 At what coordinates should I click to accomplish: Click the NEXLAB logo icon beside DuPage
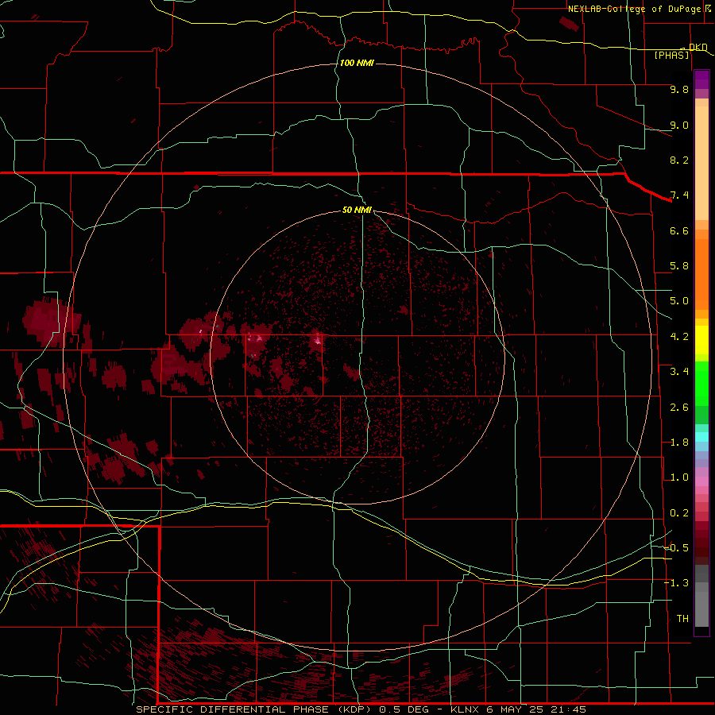click(707, 8)
